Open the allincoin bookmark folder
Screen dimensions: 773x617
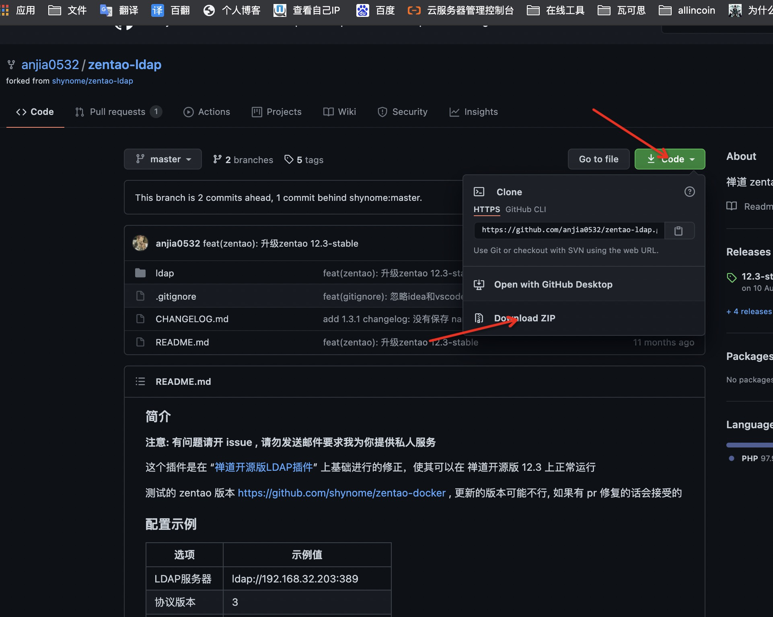click(687, 10)
